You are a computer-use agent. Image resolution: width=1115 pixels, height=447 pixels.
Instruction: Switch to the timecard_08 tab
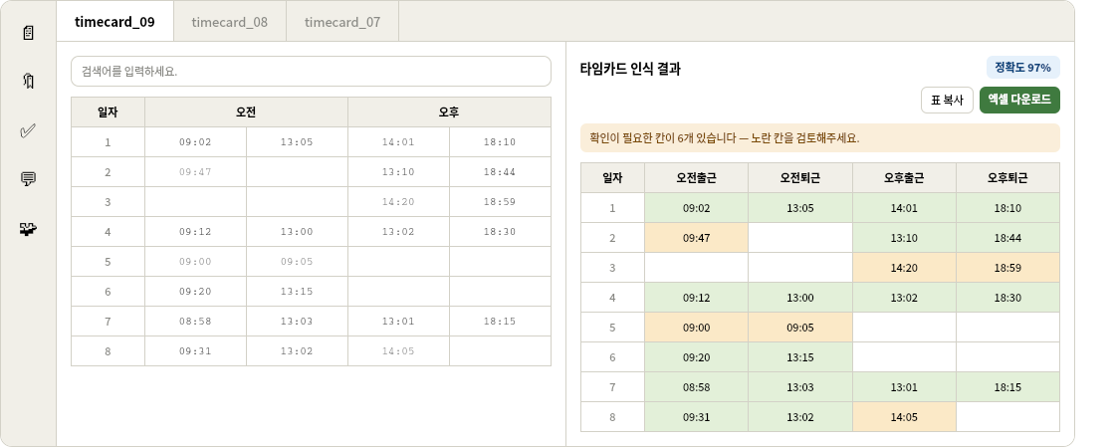tap(230, 21)
